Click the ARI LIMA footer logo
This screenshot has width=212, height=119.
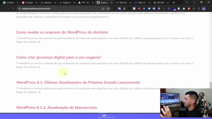tap(106, 115)
